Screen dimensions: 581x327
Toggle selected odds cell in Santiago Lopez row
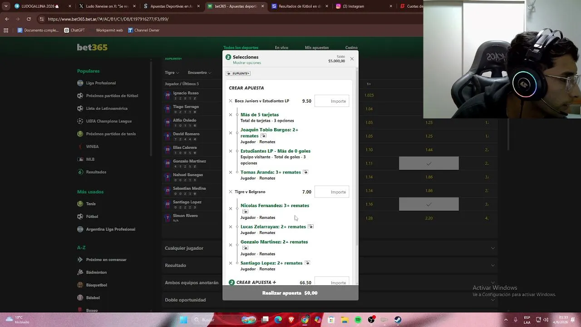click(x=429, y=204)
